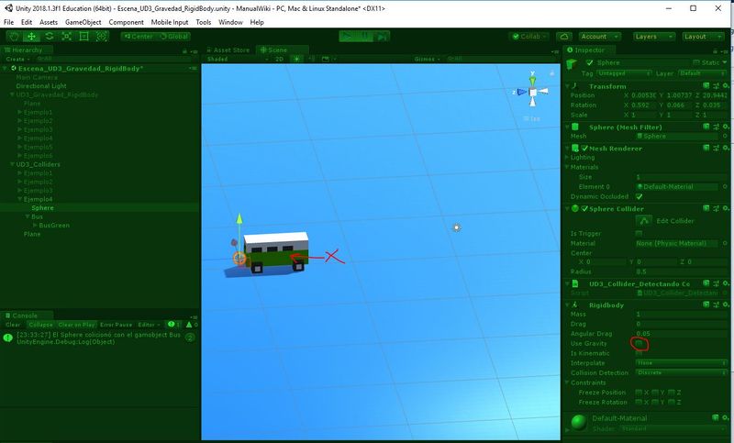Toggle Error Pause button
The width and height of the screenshot is (734, 443).
[x=117, y=325]
